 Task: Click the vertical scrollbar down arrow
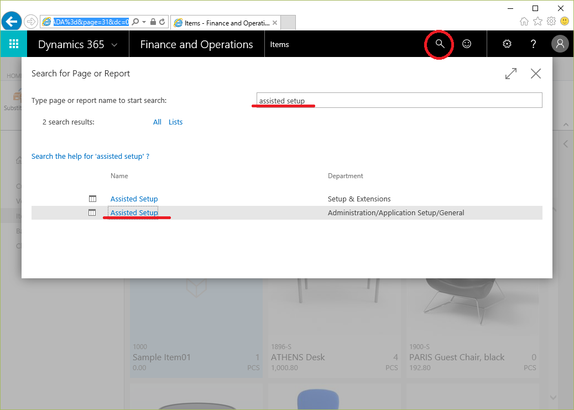[553, 397]
